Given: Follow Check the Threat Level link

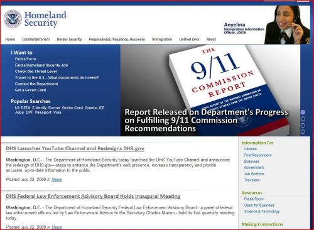Looking at the screenshot, I should [36, 72].
